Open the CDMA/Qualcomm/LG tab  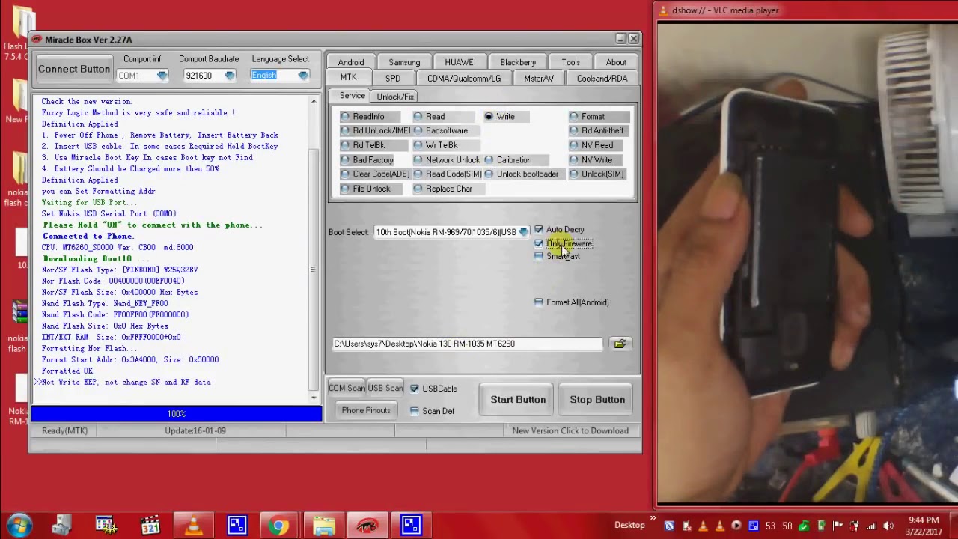click(x=464, y=78)
